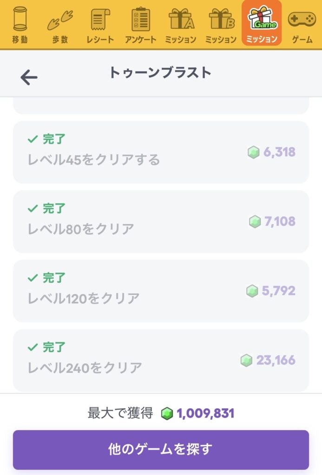Tap the checkmark on レベル45をクリアする

pyautogui.click(x=33, y=139)
